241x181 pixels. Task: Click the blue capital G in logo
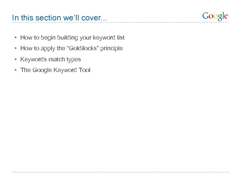(206, 16)
